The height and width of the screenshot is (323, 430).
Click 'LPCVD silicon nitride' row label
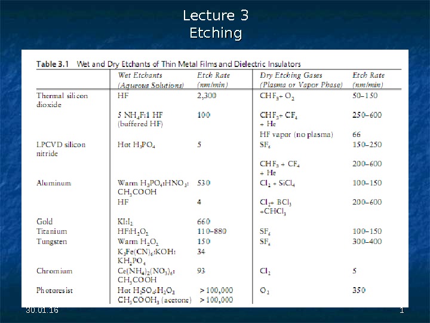point(61,149)
